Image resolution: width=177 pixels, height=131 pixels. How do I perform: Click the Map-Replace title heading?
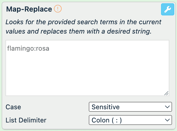coord(29,9)
